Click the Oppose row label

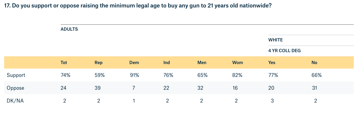(x=15, y=88)
